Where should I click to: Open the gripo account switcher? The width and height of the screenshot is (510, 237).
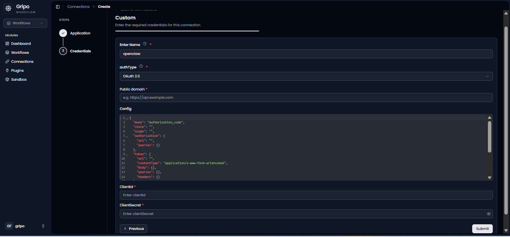[25, 226]
